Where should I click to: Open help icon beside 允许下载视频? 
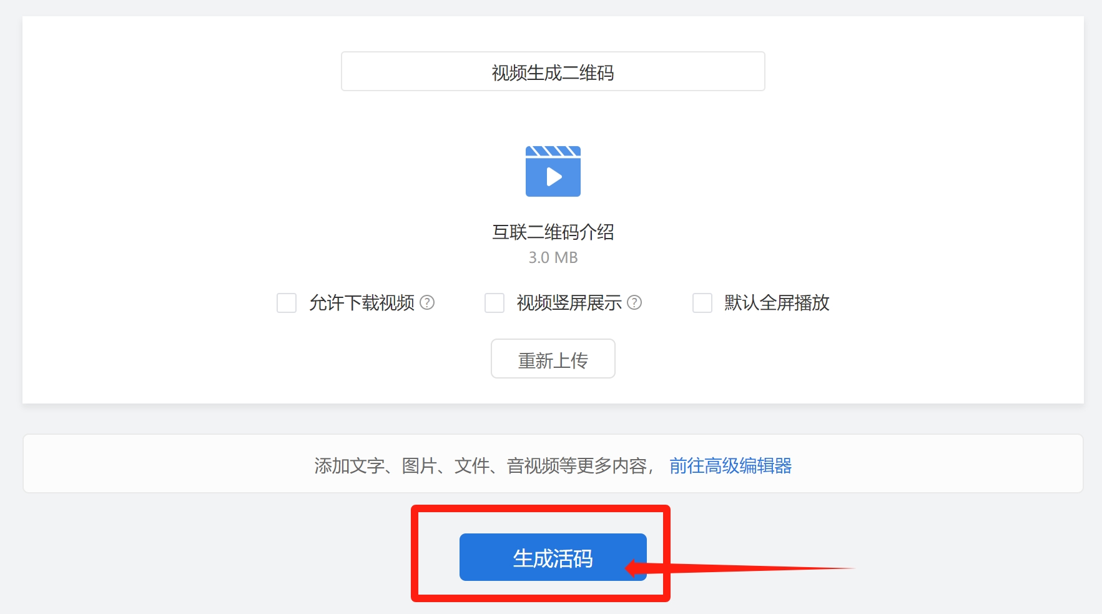pos(427,302)
